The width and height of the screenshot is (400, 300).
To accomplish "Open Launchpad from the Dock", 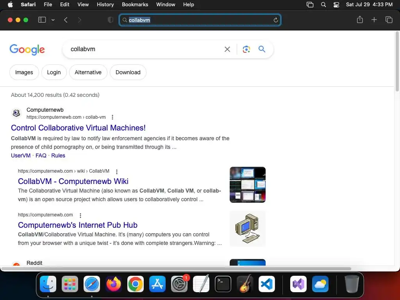I will [x=70, y=284].
